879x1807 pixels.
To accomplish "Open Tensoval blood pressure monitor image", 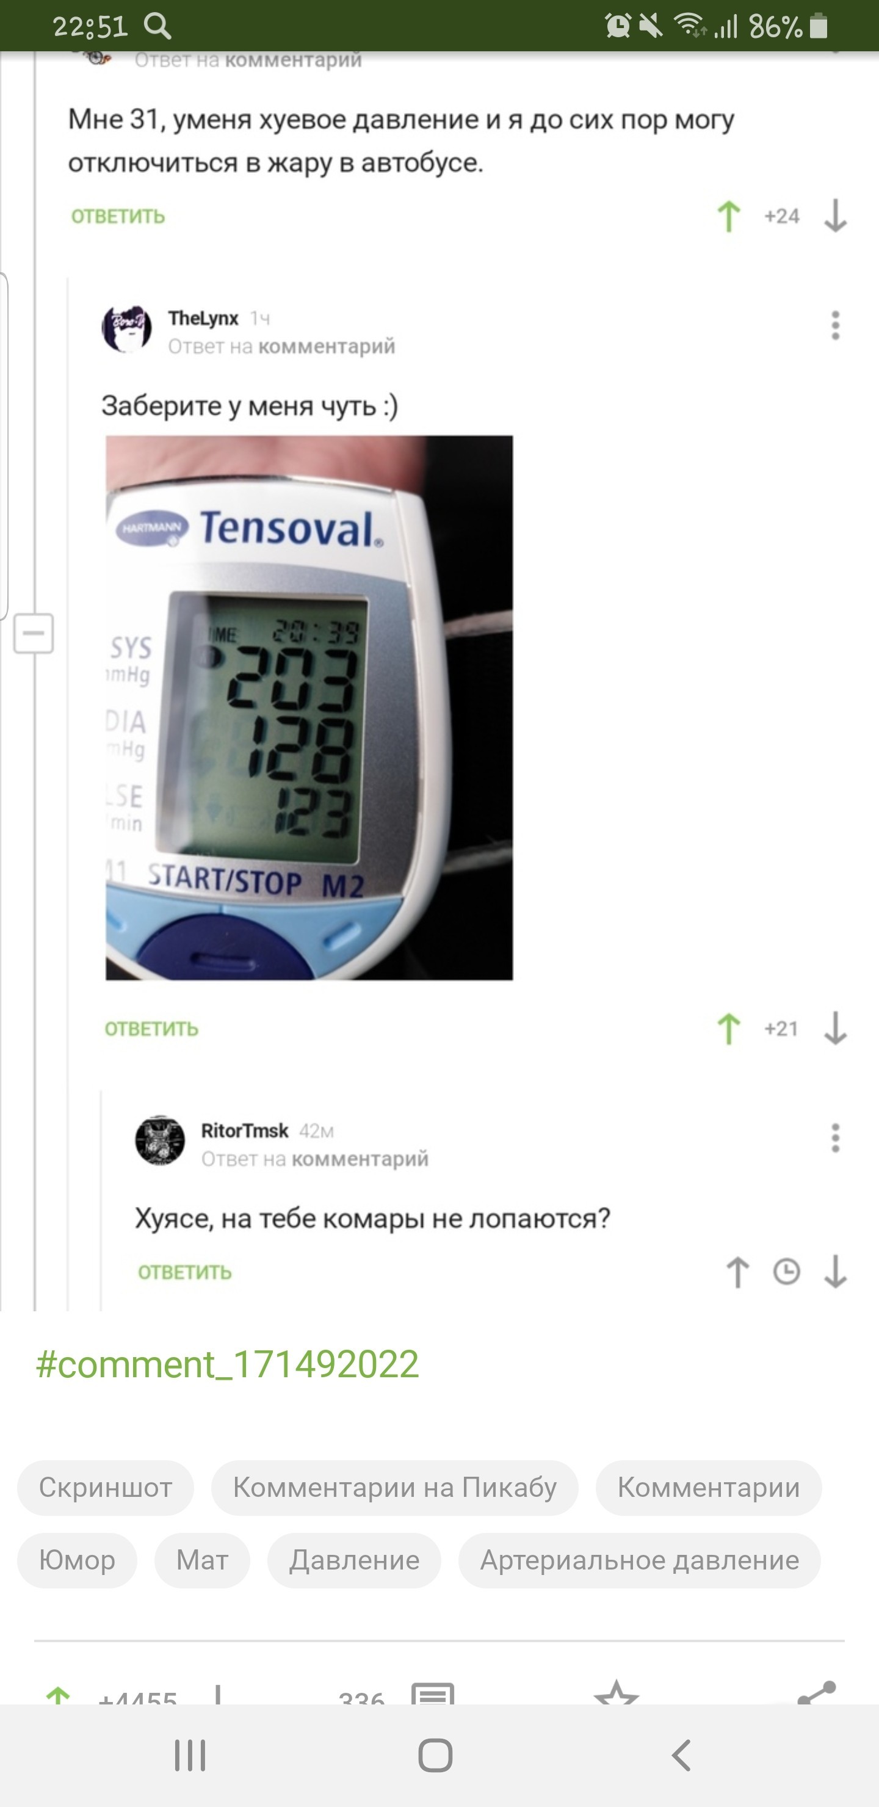I will pos(309,708).
